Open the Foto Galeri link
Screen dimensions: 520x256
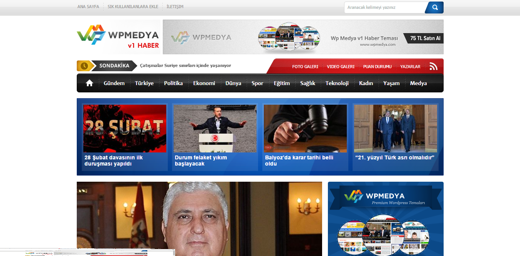[305, 67]
